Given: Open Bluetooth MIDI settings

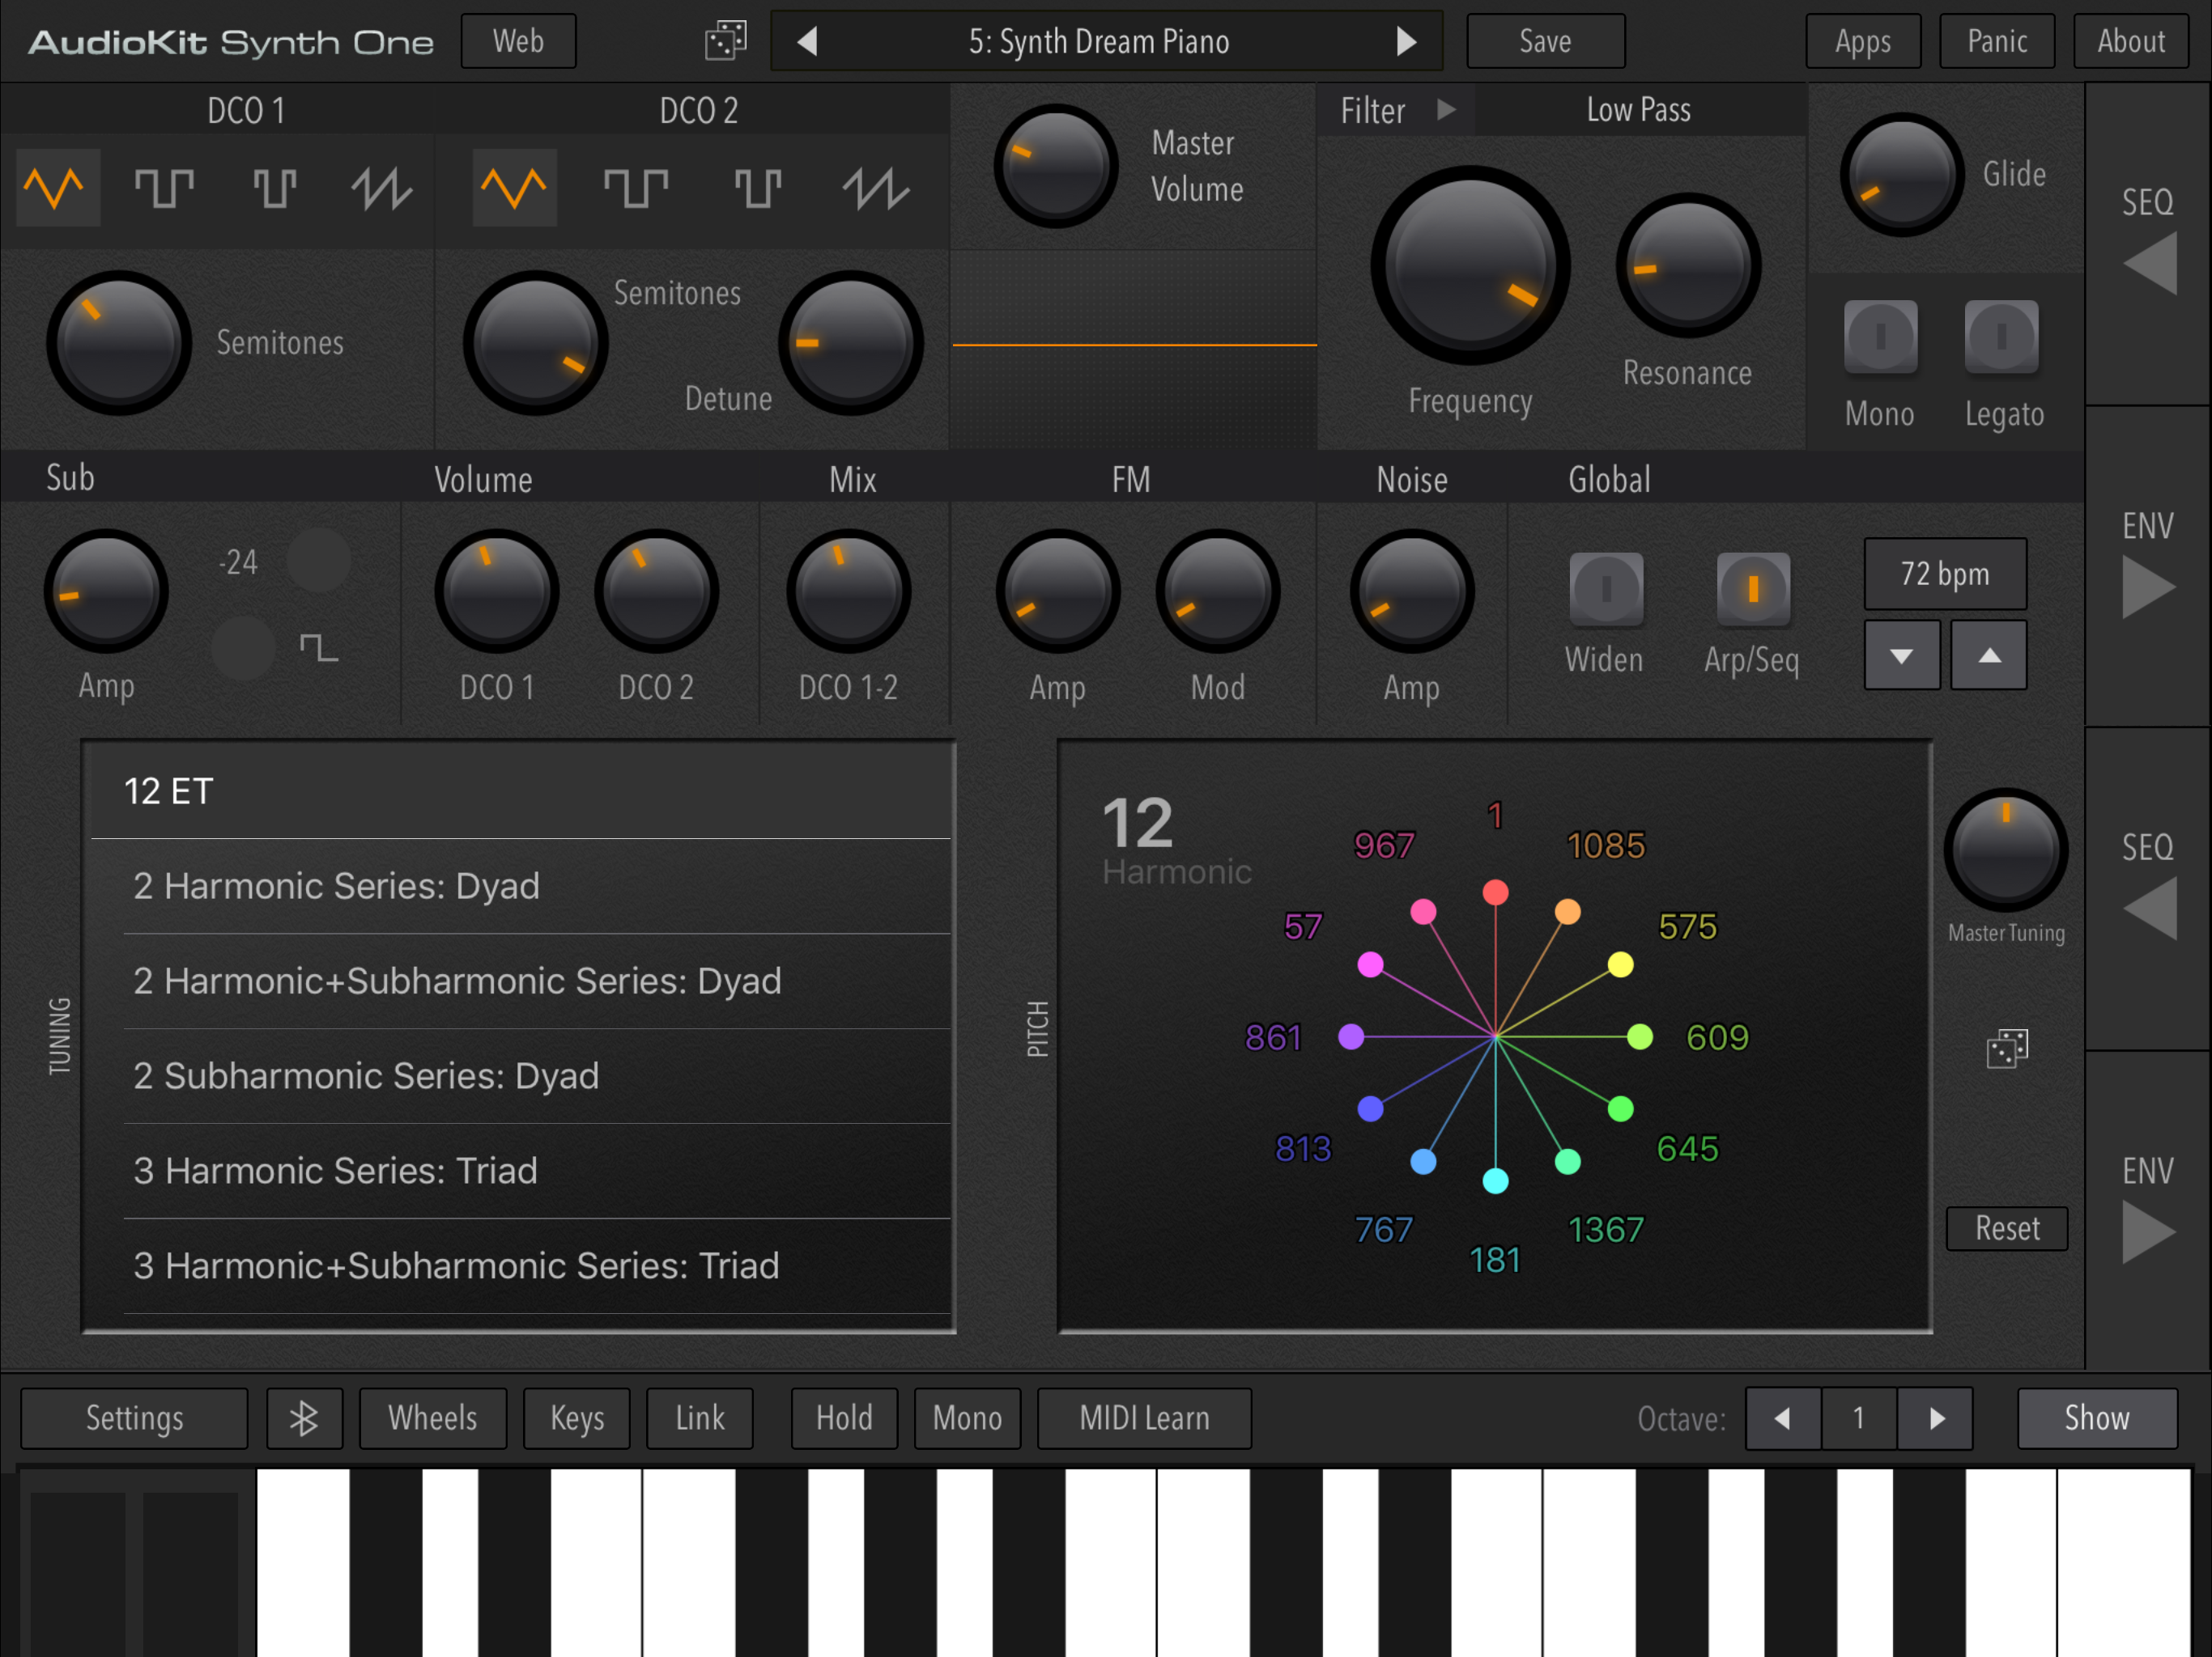Looking at the screenshot, I should click(x=304, y=1418).
